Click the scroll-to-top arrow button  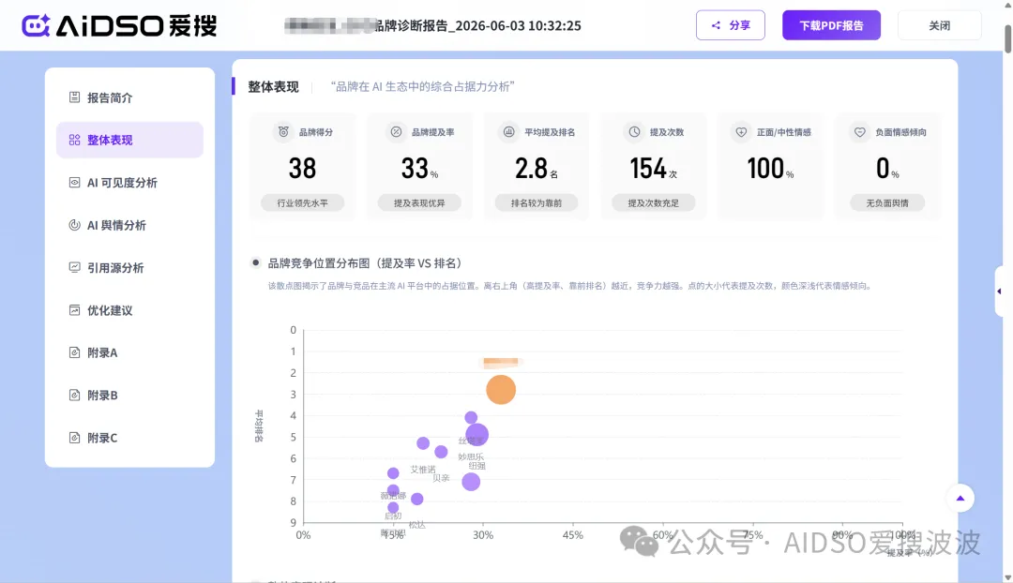click(x=960, y=498)
